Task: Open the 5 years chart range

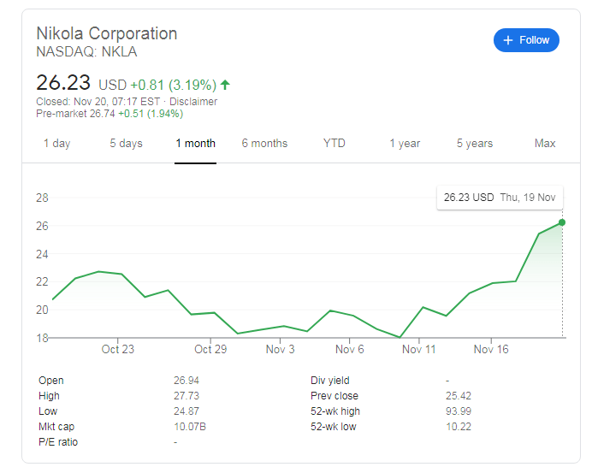Action: click(475, 144)
